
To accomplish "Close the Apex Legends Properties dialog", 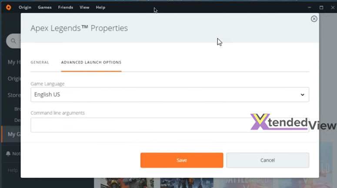I will pyautogui.click(x=314, y=19).
